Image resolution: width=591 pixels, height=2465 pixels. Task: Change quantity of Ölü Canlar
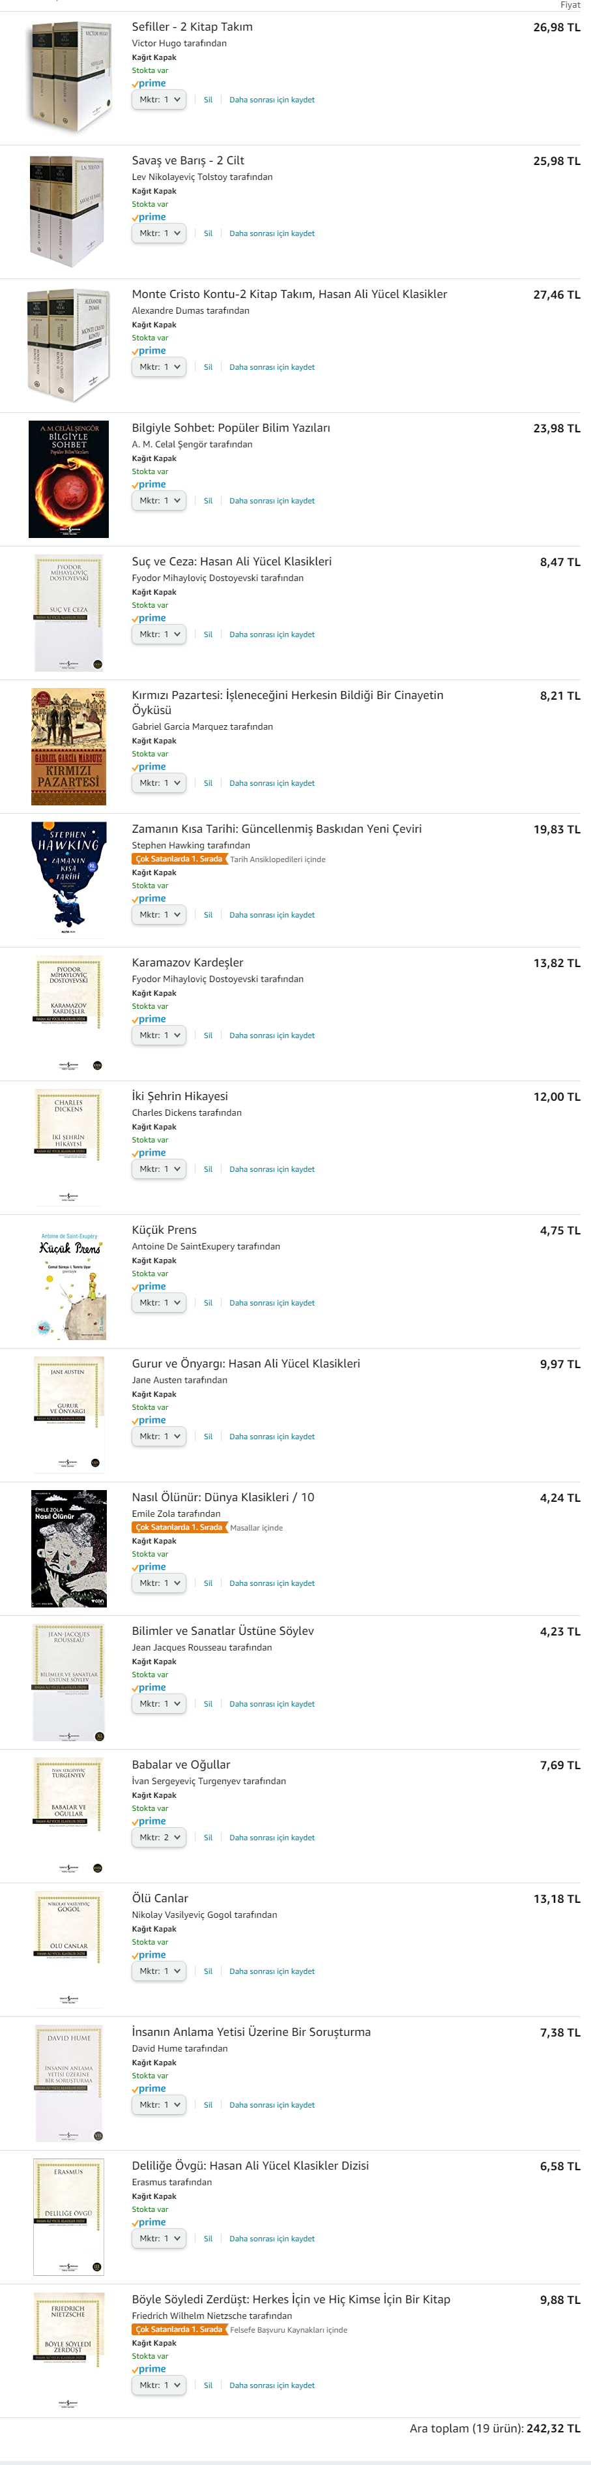[159, 1971]
